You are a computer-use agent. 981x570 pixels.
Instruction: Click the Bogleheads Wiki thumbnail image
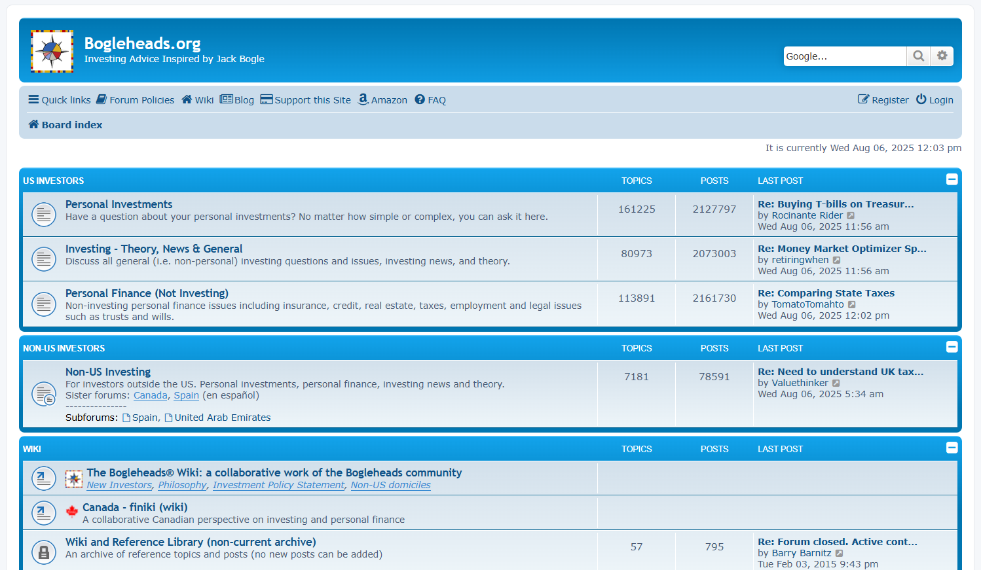point(74,479)
